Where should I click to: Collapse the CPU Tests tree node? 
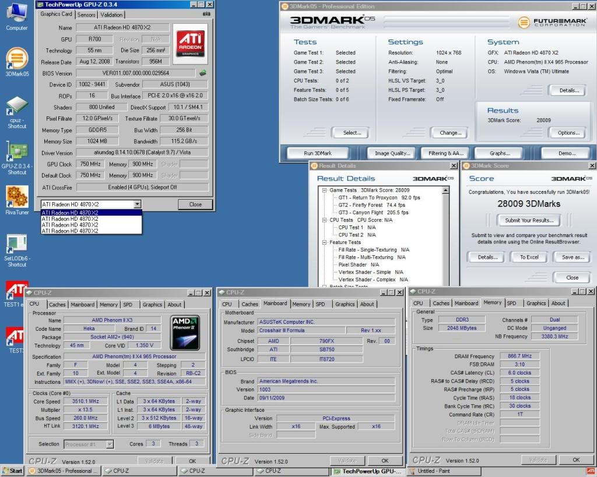click(x=324, y=220)
